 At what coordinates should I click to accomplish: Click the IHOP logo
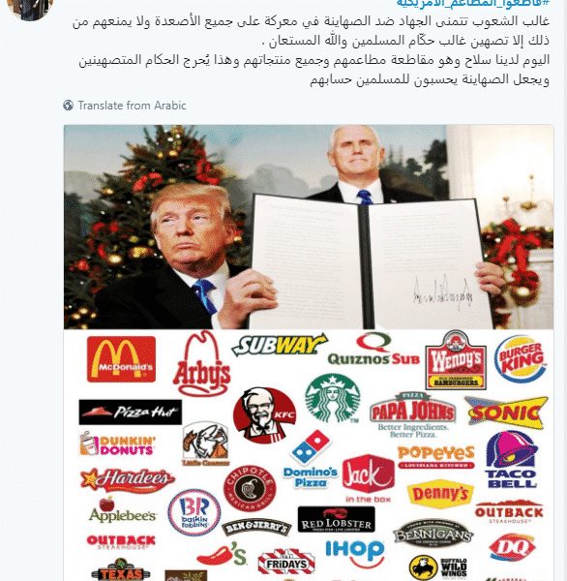(x=355, y=553)
